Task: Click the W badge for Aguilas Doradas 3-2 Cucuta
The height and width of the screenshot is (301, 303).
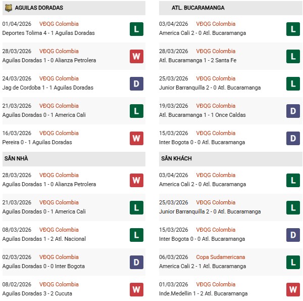Action: (x=136, y=289)
